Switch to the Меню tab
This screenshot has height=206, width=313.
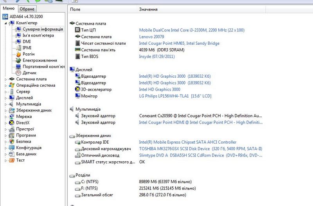[9, 9]
